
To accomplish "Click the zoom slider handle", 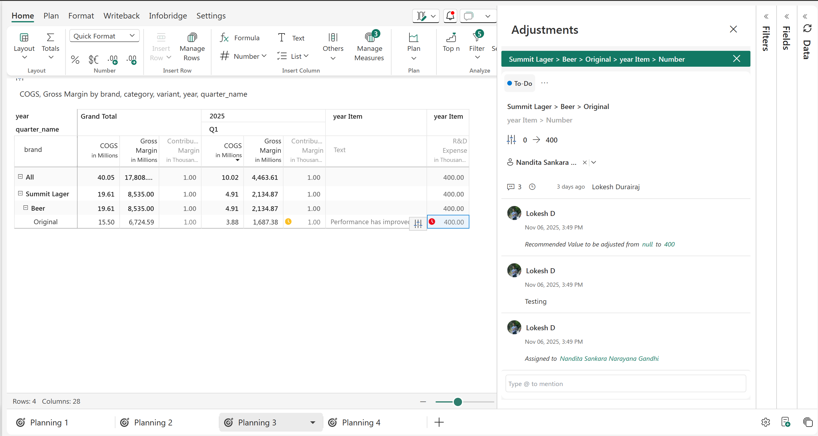I will tap(458, 402).
